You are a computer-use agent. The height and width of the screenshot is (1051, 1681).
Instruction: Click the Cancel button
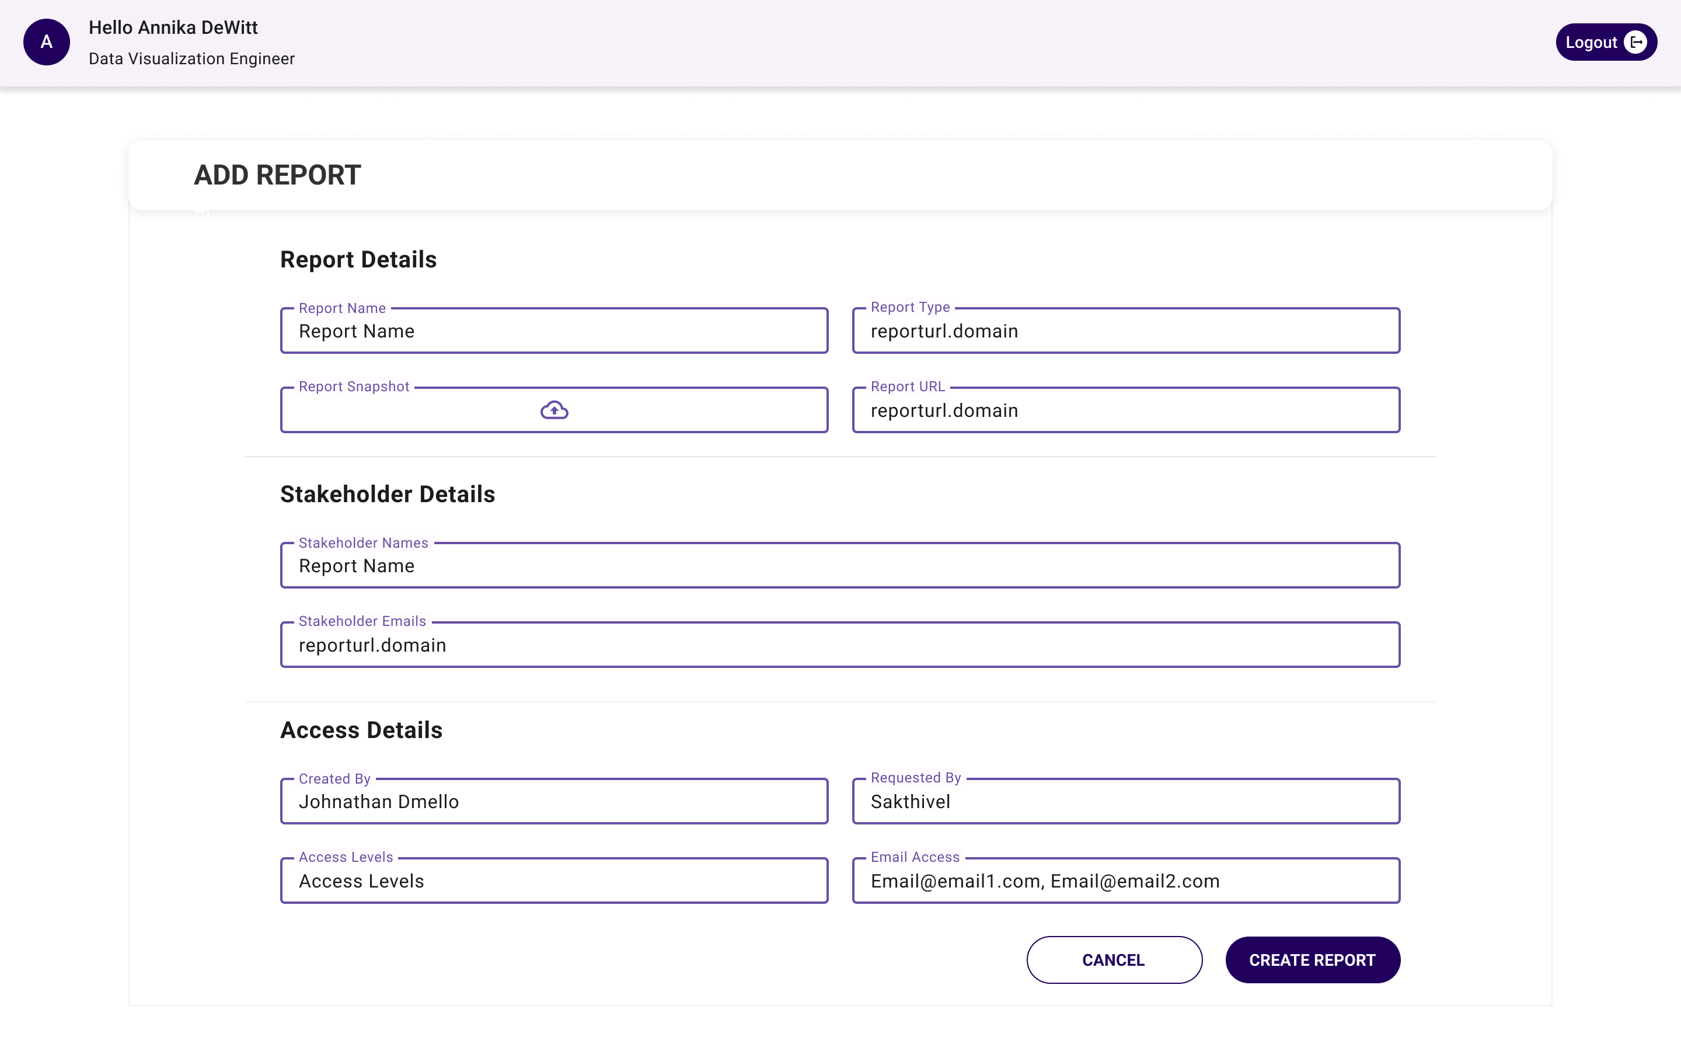[1114, 960]
